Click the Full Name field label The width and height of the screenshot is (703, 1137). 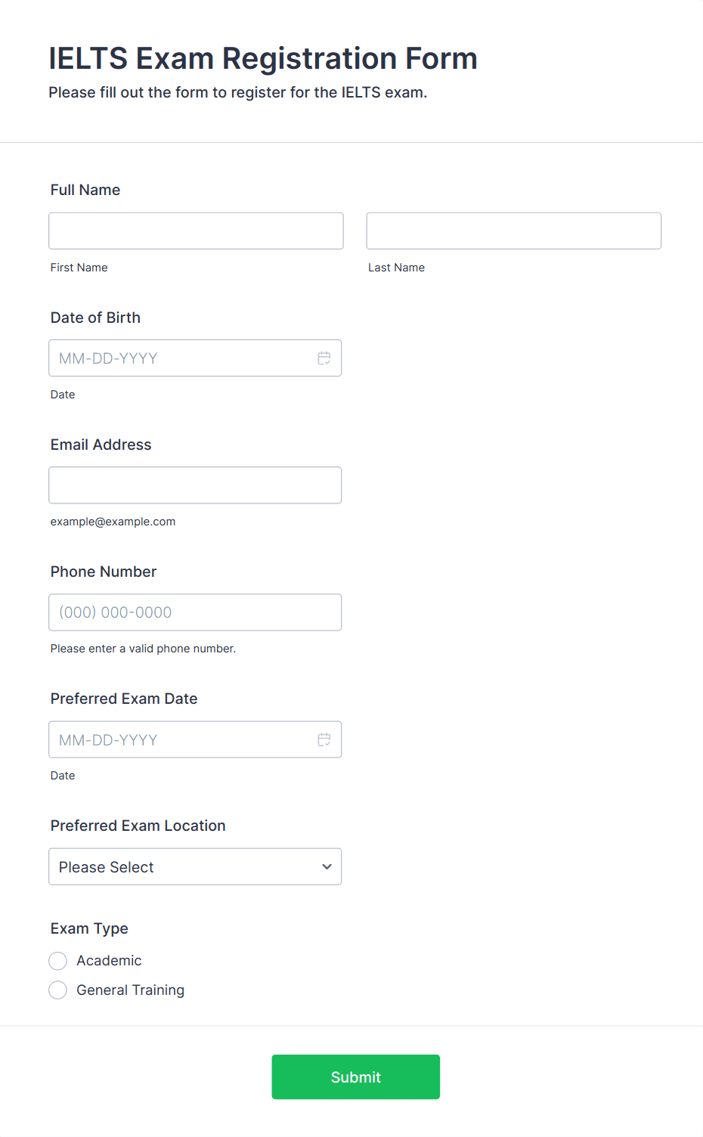point(85,190)
